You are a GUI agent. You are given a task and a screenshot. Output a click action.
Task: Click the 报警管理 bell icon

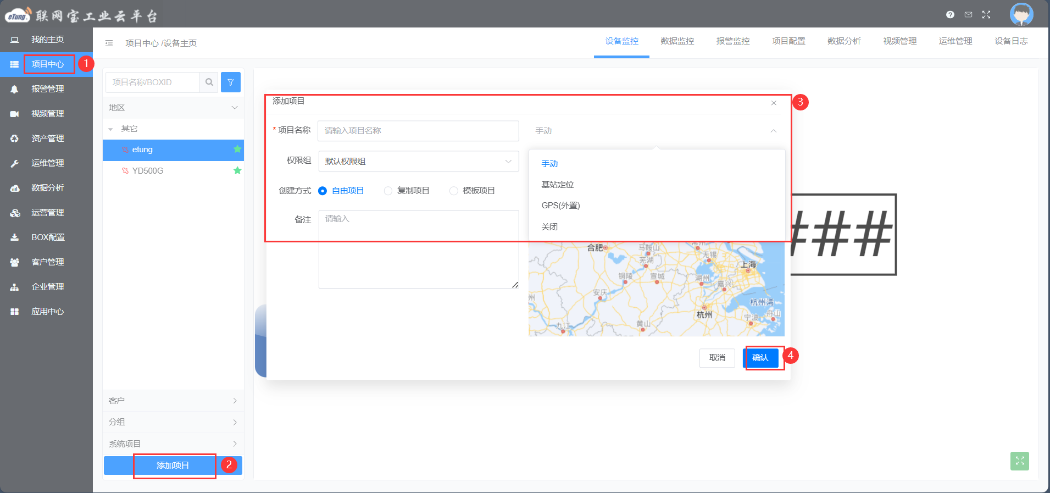(15, 89)
